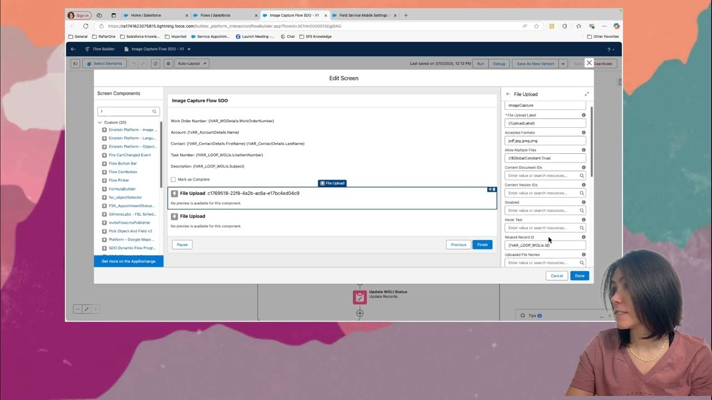Click the Pick Object And Field v3 icon
This screenshot has height=400, width=712.
[x=105, y=231]
